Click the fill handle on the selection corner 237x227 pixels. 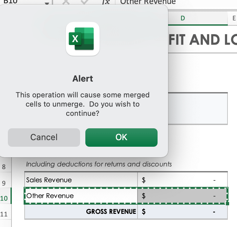pos(227,203)
